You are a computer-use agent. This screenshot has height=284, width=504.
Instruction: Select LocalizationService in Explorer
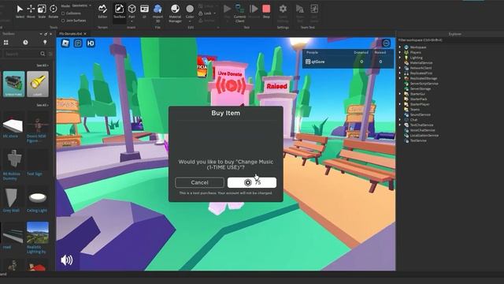(x=424, y=135)
